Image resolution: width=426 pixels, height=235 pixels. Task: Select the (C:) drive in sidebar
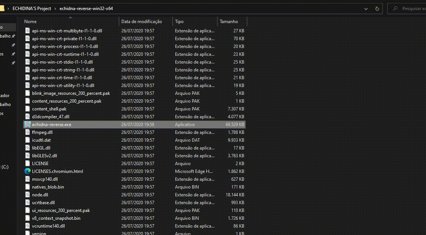pos(5,167)
